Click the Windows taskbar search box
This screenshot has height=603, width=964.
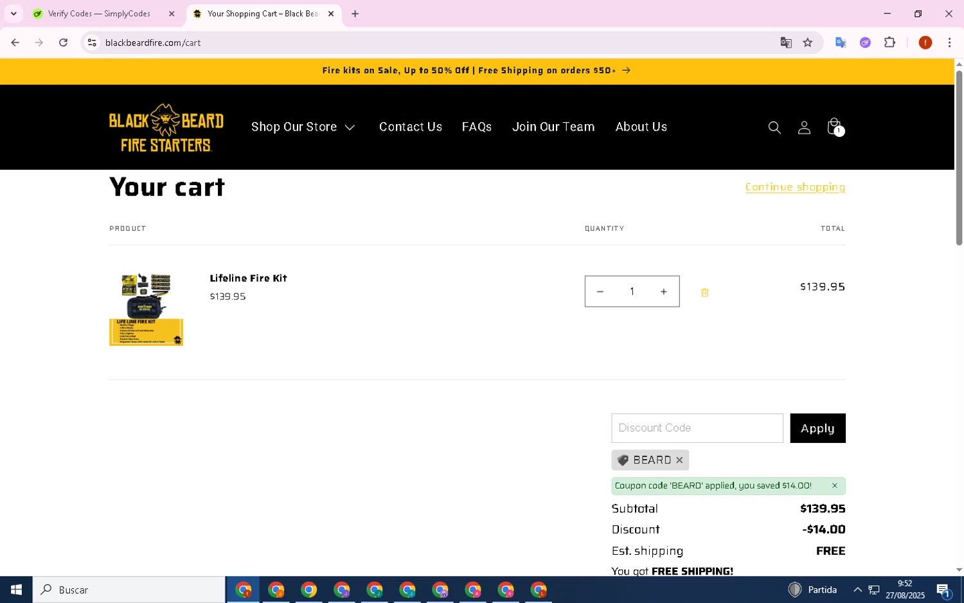(129, 589)
